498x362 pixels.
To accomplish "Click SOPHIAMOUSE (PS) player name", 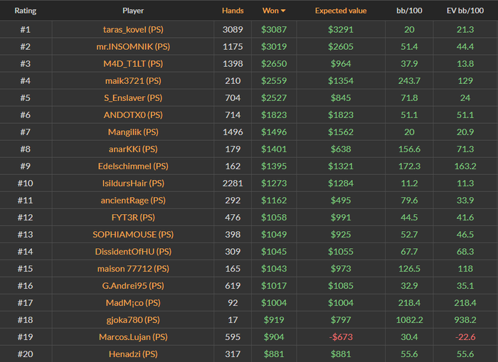I will coord(132,234).
